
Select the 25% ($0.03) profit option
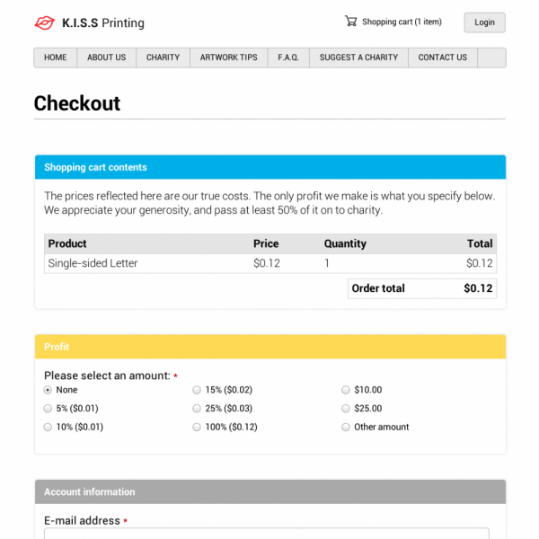[197, 409]
